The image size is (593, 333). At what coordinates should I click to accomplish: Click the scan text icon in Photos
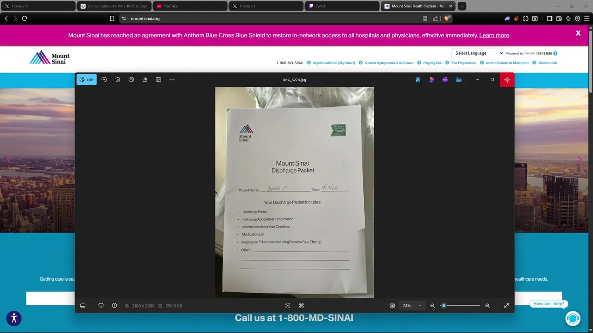pyautogui.click(x=302, y=306)
